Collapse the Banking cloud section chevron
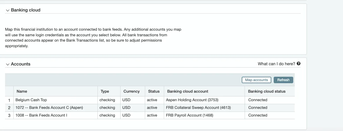Image resolution: width=343 pixels, height=131 pixels. (x=8, y=10)
